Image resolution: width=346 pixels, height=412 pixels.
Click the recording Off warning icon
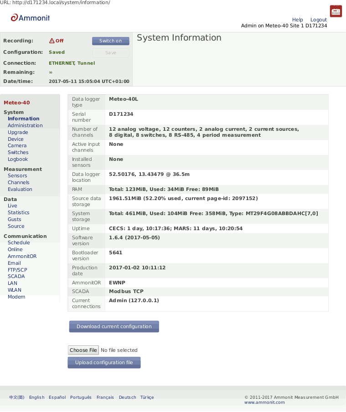tap(52, 41)
